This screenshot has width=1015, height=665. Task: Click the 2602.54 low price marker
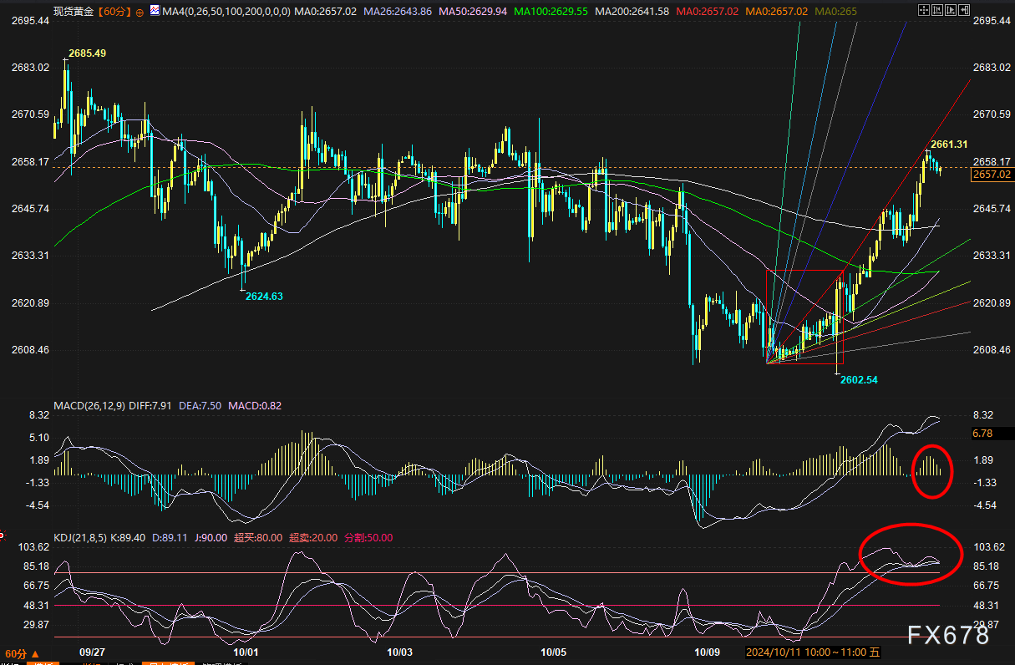859,379
